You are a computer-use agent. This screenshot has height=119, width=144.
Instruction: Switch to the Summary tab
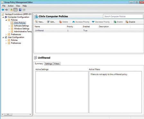(x=39, y=64)
